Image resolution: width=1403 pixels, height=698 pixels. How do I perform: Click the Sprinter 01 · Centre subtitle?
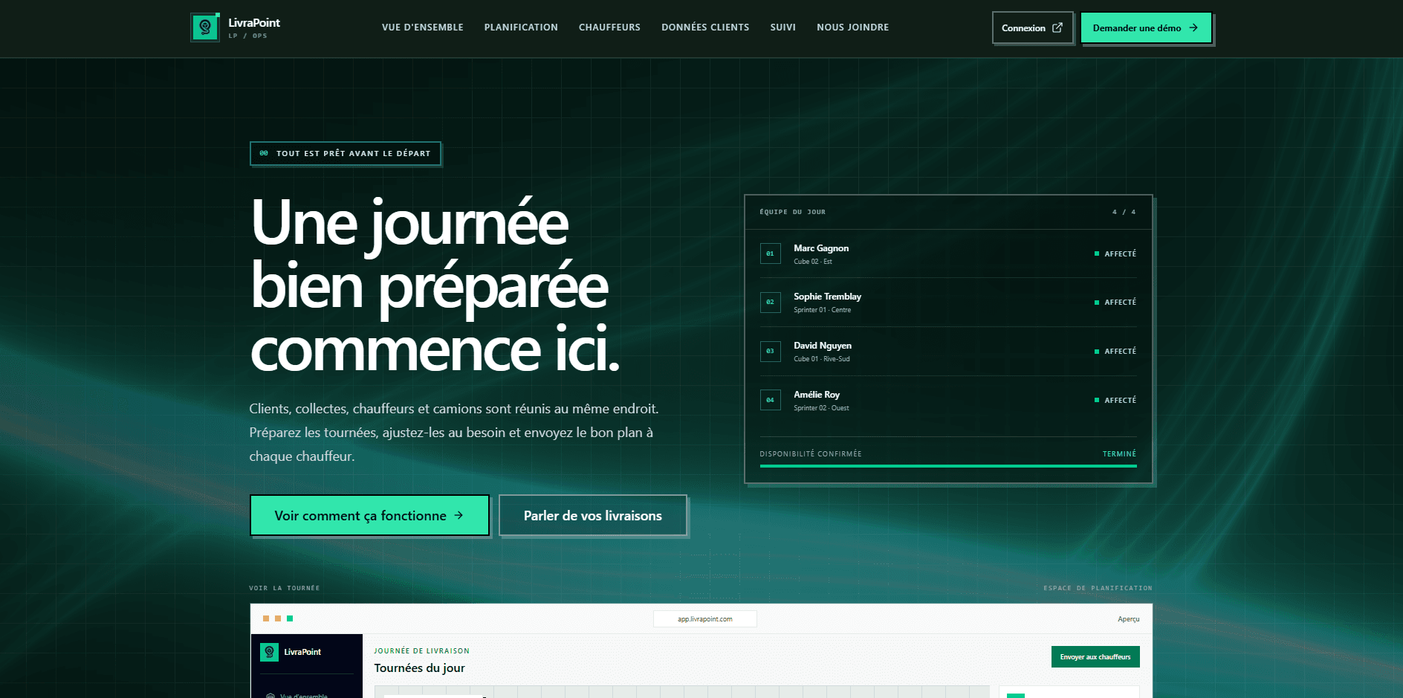point(822,310)
